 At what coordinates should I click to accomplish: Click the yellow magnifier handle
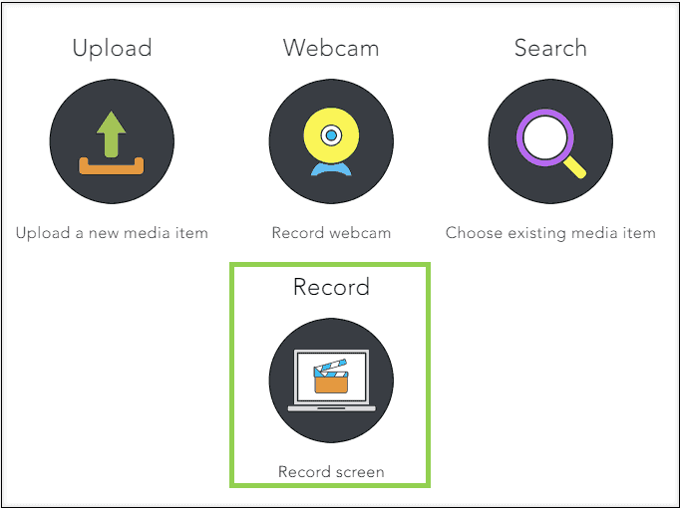tap(575, 167)
